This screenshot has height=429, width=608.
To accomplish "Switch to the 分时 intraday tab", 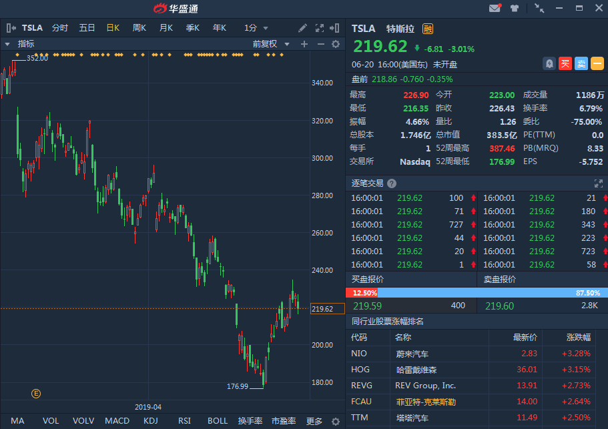I will point(60,28).
